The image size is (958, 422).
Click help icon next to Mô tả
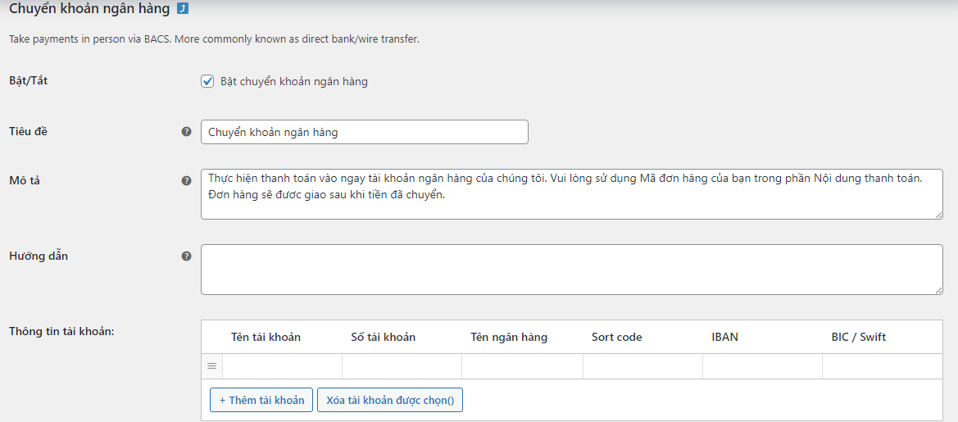186,181
